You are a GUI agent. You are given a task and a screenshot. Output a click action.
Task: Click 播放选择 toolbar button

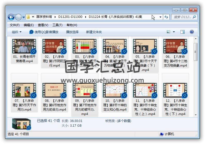pos(72,32)
